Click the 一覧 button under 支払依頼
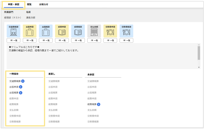This screenshot has height=129, width=205. [94, 41]
